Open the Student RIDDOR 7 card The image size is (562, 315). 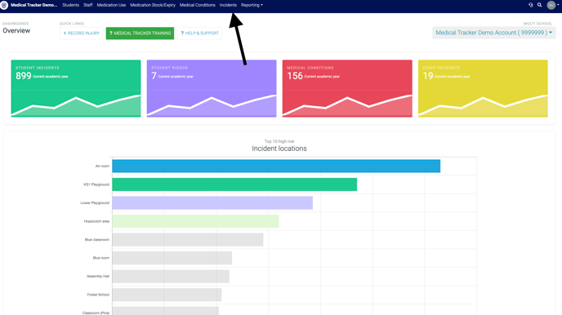click(x=212, y=88)
